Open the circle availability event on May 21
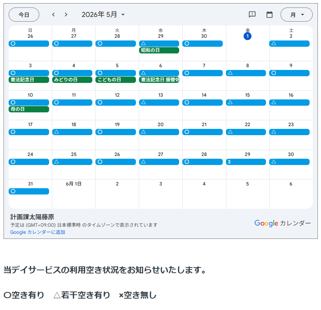This screenshot has height=310, width=321. (x=202, y=132)
